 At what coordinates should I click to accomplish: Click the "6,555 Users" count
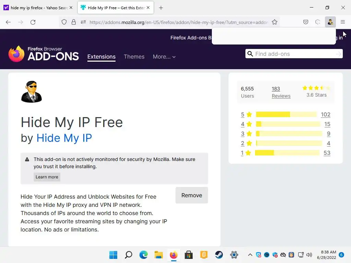tap(247, 92)
